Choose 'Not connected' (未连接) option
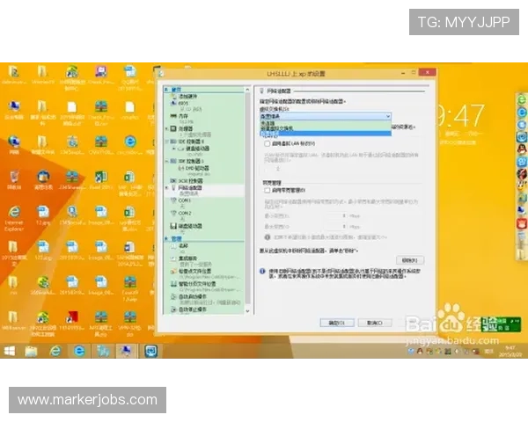 tap(326, 123)
